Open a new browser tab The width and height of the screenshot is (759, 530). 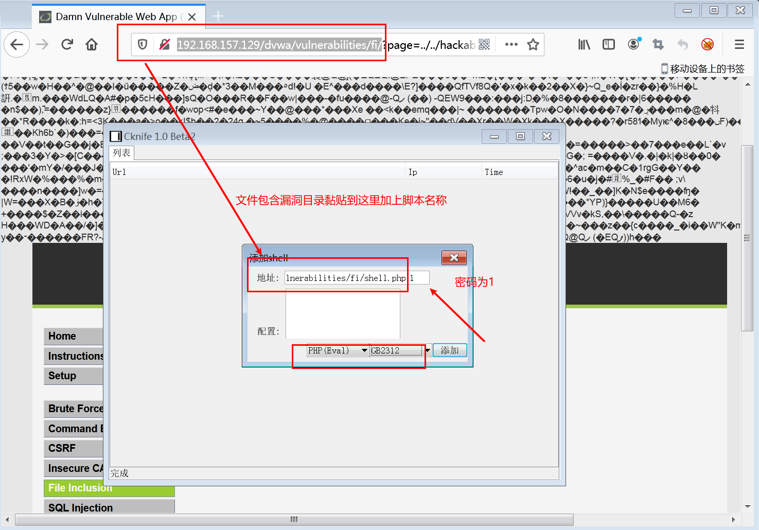pos(218,16)
